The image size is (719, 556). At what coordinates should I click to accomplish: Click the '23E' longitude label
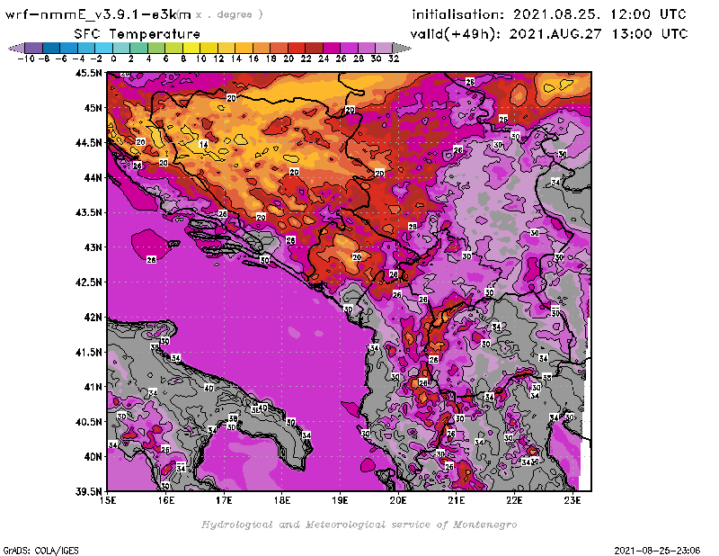[x=573, y=500]
